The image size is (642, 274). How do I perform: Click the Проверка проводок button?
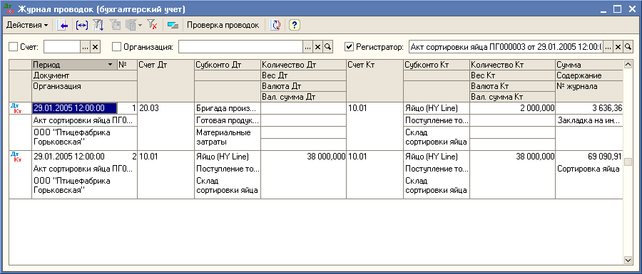(x=223, y=26)
